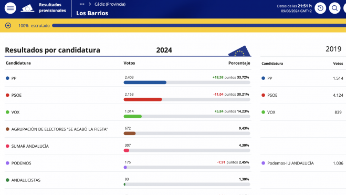
Task: Click the EU flag emblem
Action: 239,51
